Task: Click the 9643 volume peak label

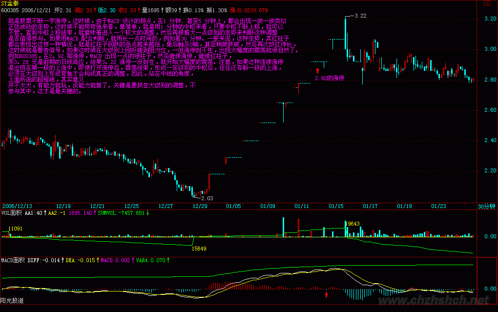Action: (x=353, y=224)
